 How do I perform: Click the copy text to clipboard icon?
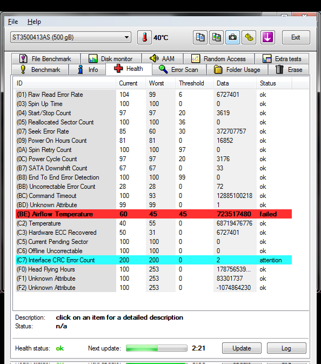200,37
